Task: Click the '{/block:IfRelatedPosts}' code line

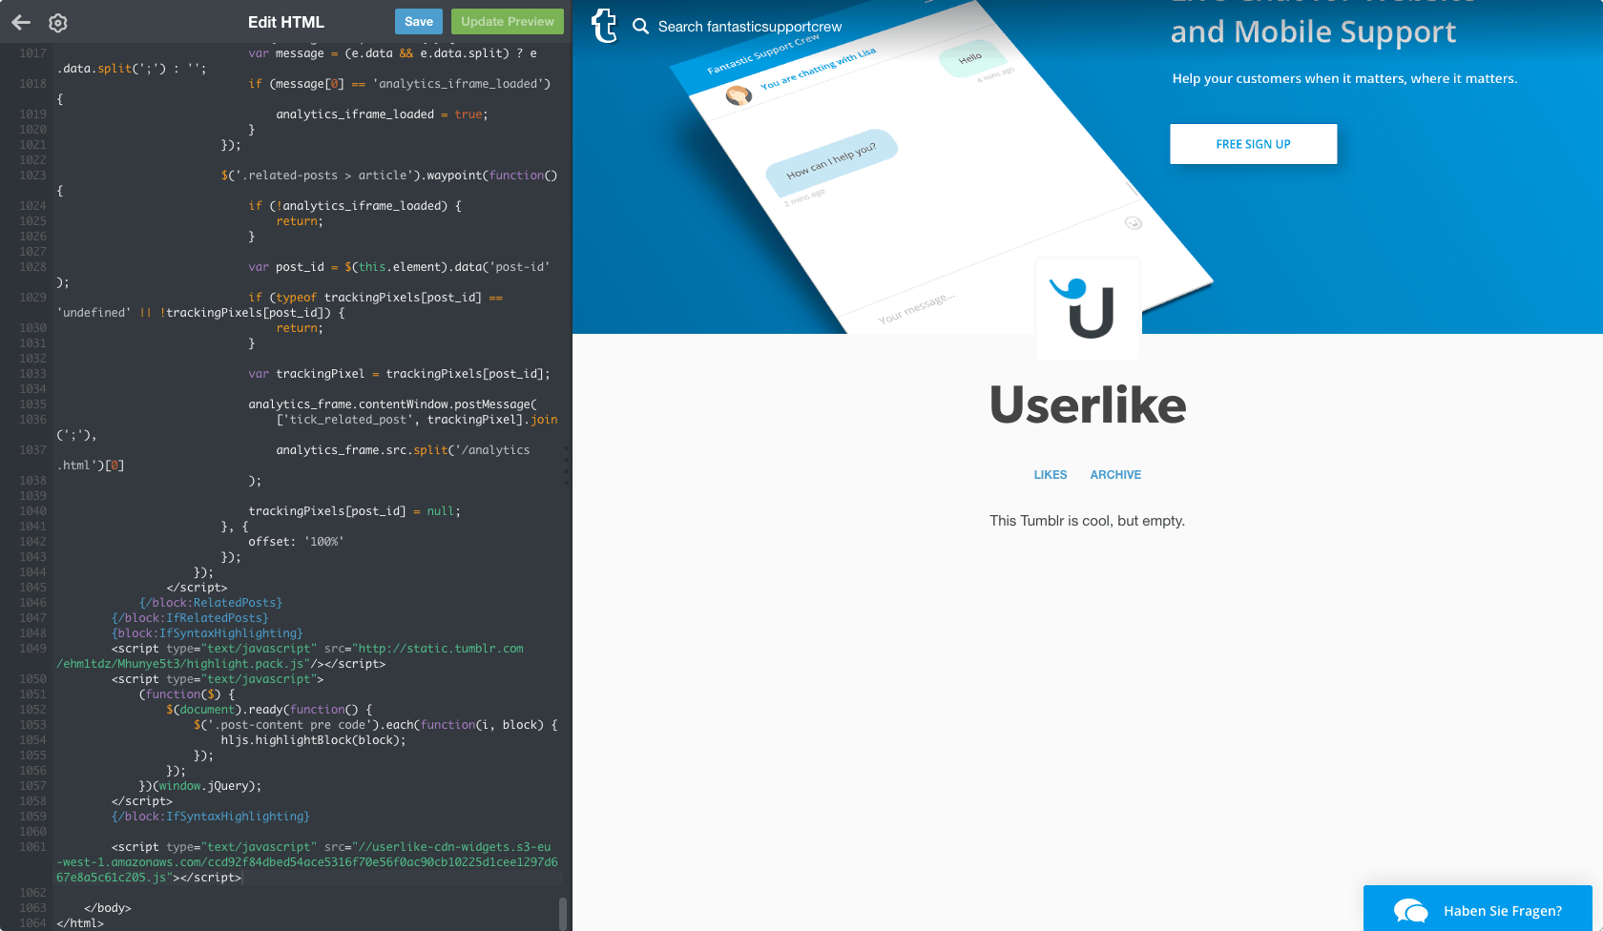Action: click(x=190, y=618)
